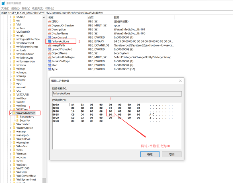Select the Parameters subkey in tree
Viewport: 233px width, 183px height.
pos(27,117)
